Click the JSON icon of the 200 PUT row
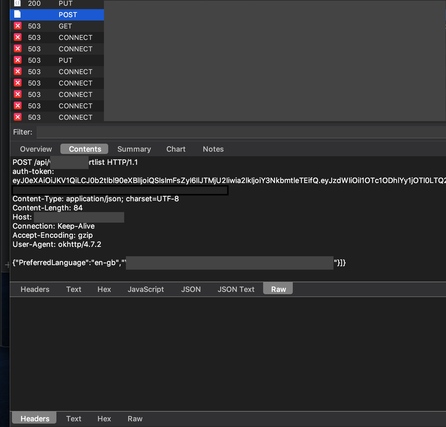 (17, 3)
